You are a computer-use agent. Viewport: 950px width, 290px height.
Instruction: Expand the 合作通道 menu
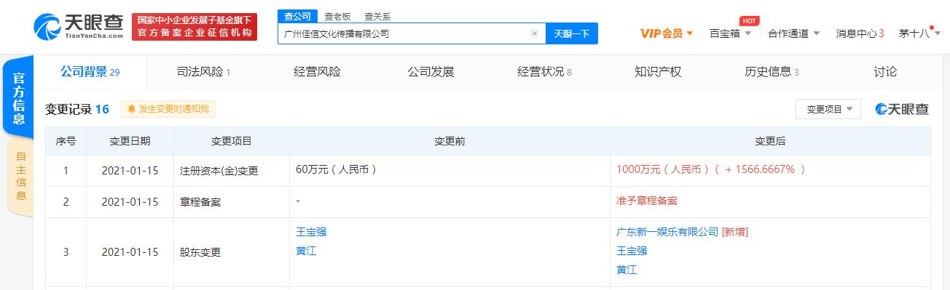[x=794, y=33]
